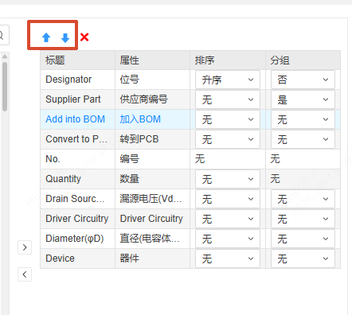Click the left panel vertical scrollbar thumb

5,87
